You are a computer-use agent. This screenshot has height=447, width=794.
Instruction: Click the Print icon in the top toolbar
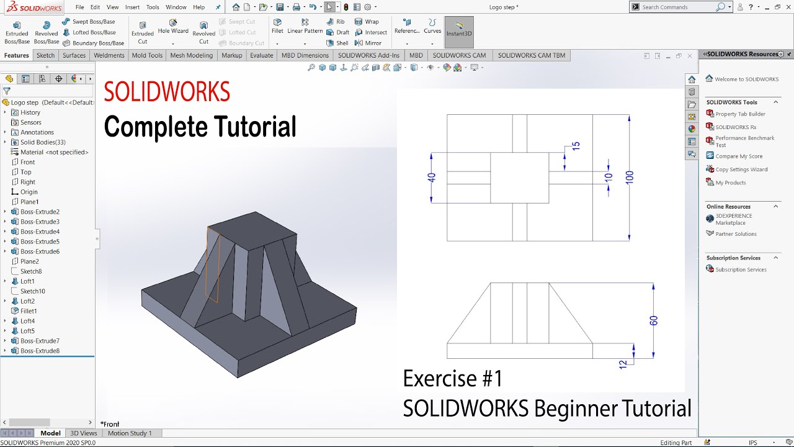(x=297, y=7)
